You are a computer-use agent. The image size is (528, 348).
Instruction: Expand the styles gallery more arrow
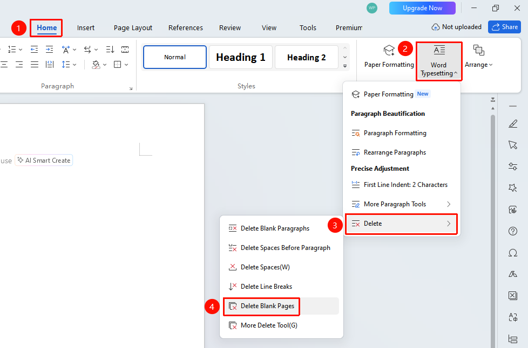pyautogui.click(x=345, y=66)
